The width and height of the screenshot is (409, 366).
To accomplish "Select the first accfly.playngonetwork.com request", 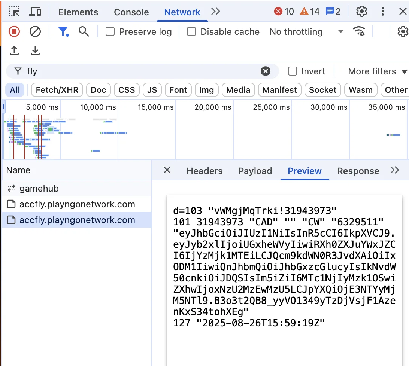I will pos(77,204).
